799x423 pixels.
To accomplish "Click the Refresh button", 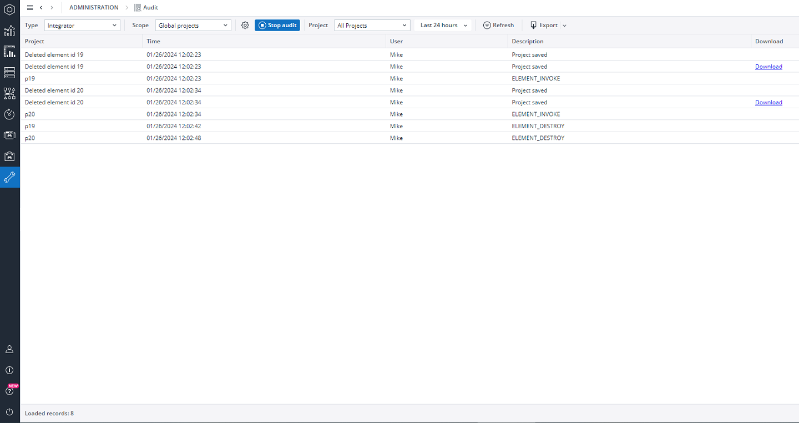I will click(498, 25).
